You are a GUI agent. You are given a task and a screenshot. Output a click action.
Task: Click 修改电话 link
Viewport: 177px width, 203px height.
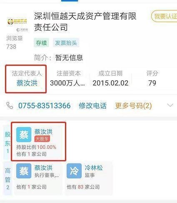pyautogui.click(x=92, y=105)
